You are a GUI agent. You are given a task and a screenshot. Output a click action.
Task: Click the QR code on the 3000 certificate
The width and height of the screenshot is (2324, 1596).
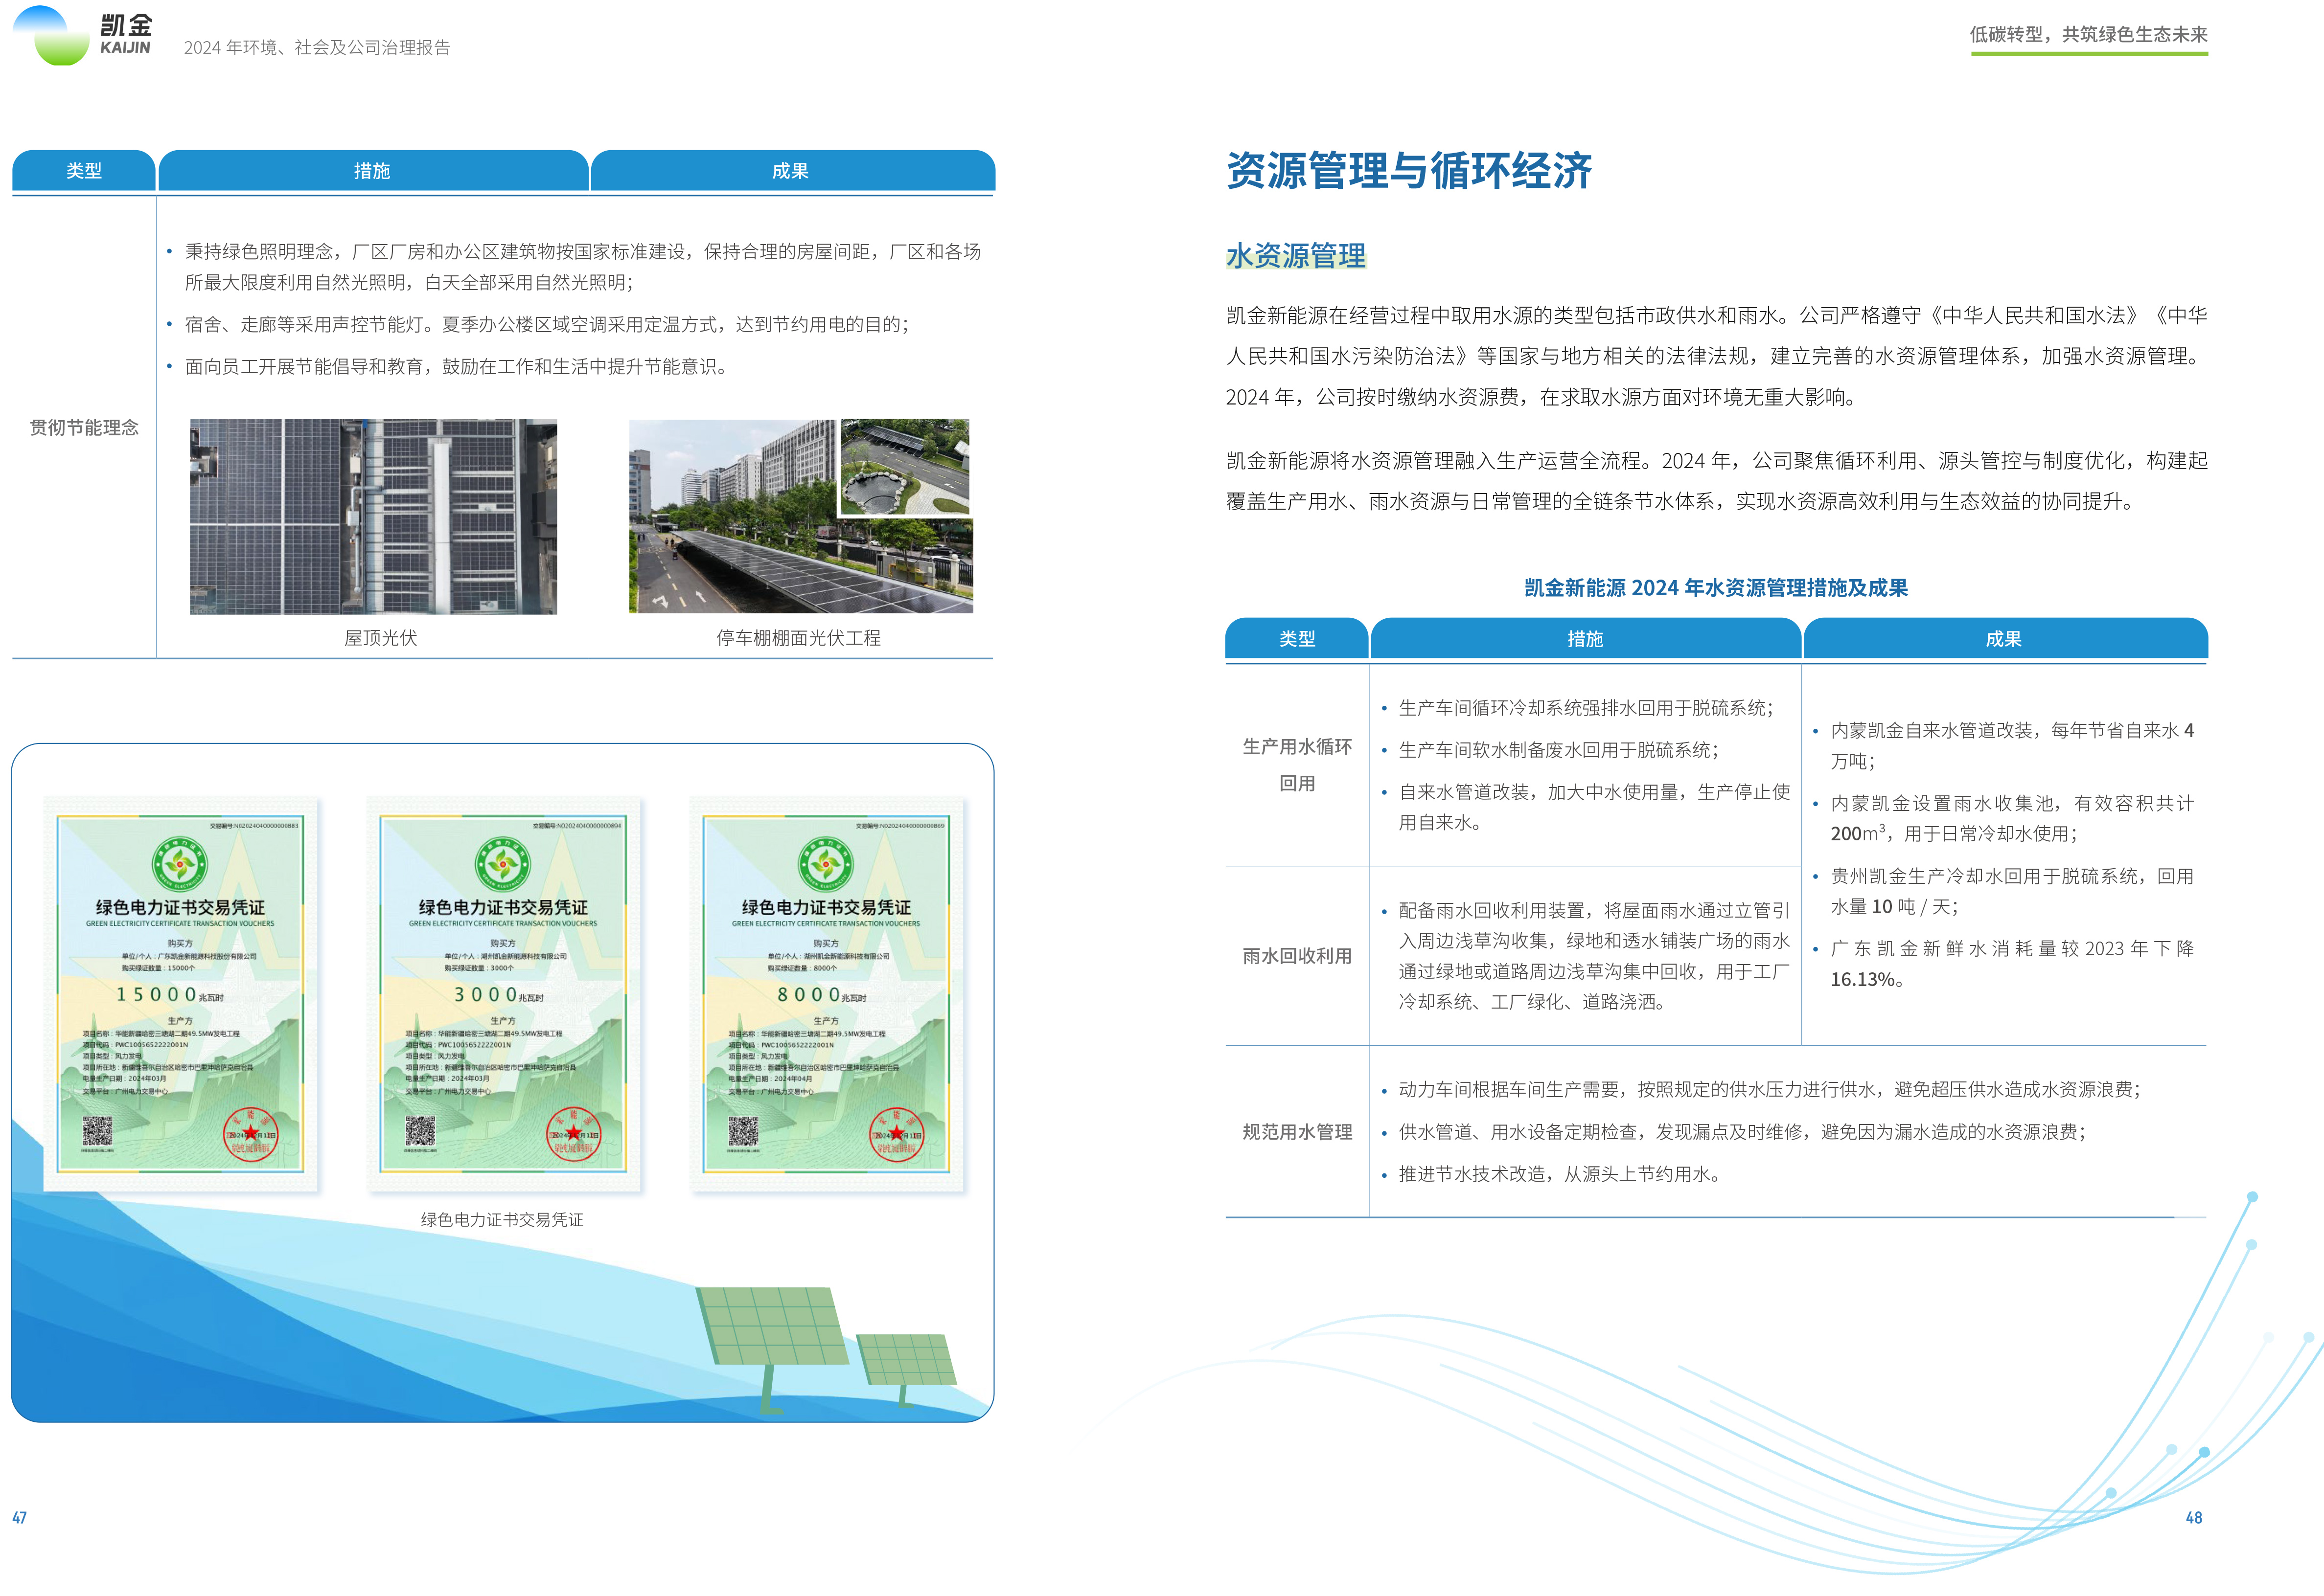coord(420,1131)
